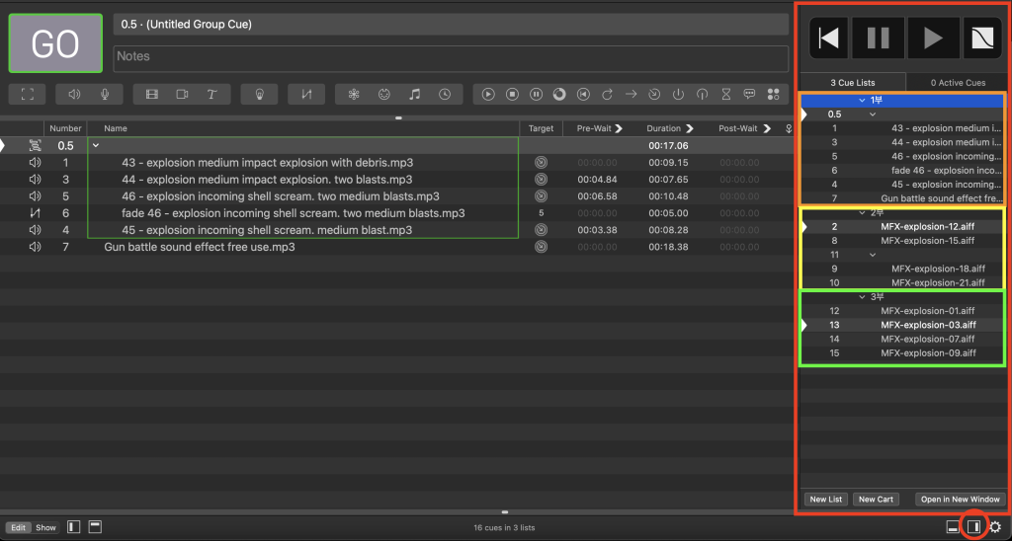
Task: Collapse group 0.5 in sidebar list
Action: tap(873, 115)
